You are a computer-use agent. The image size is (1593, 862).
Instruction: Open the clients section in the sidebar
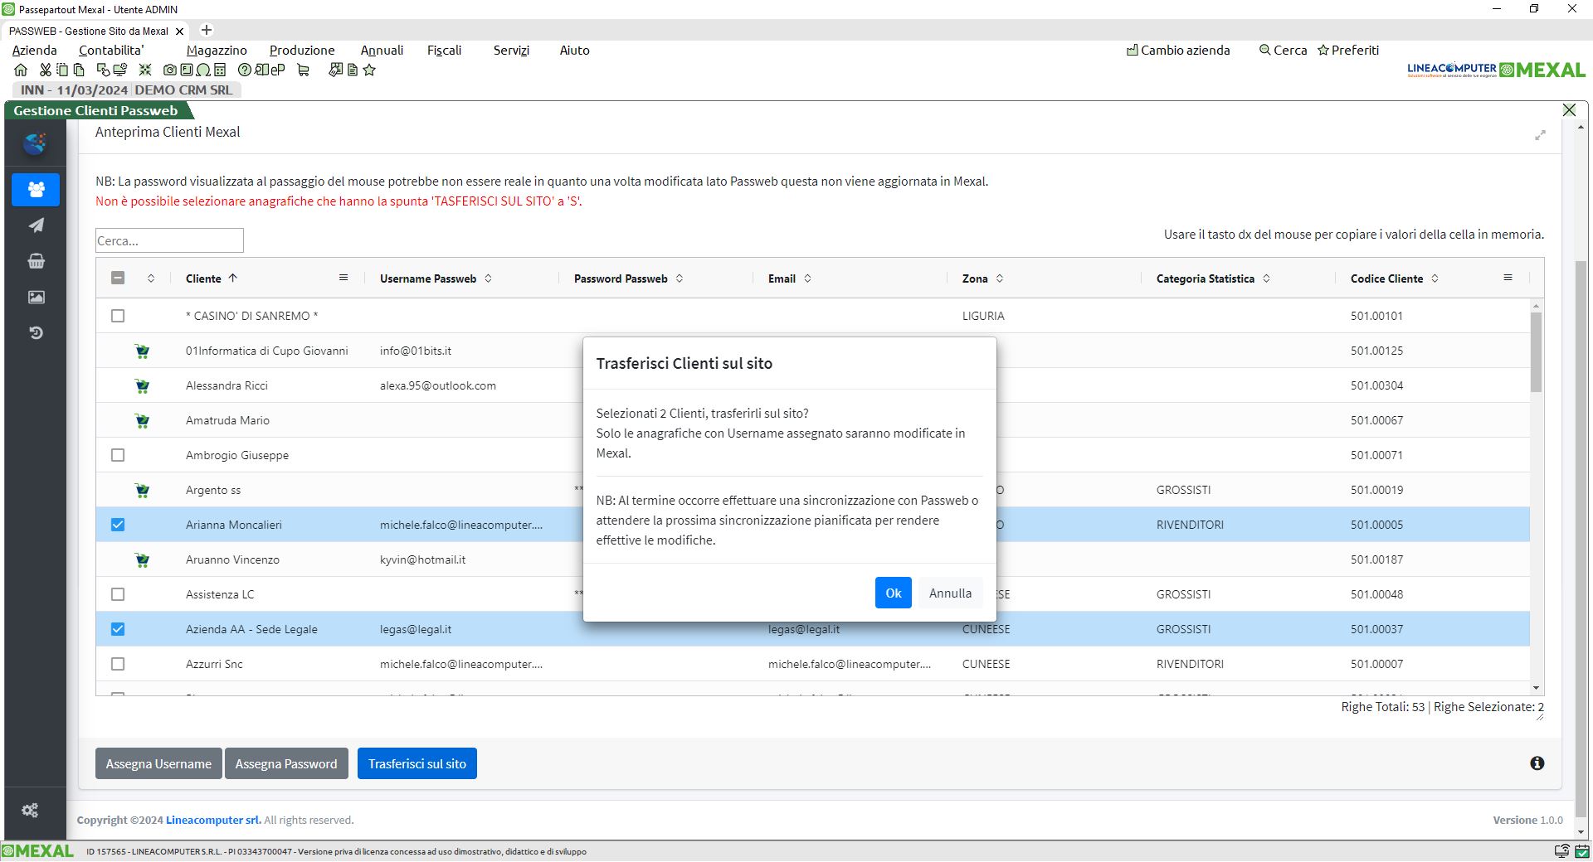click(x=36, y=190)
